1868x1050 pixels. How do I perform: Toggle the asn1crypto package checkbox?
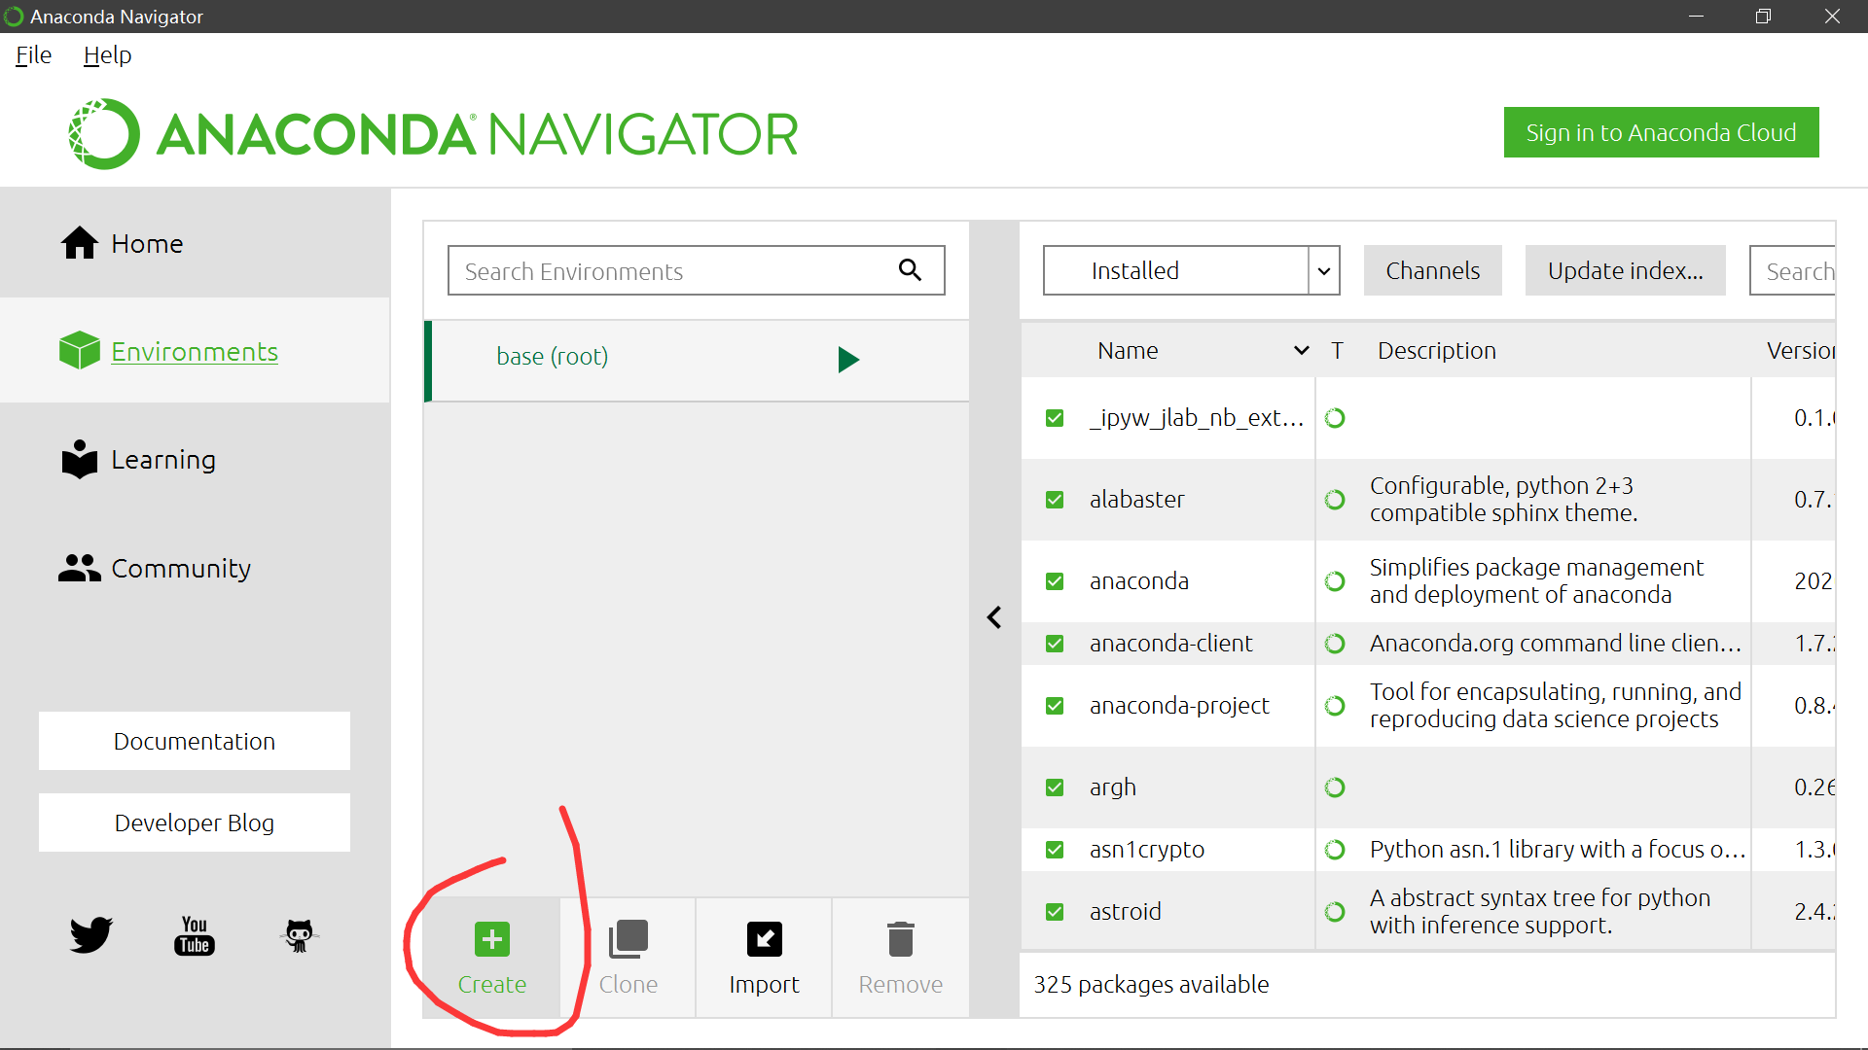(x=1055, y=850)
